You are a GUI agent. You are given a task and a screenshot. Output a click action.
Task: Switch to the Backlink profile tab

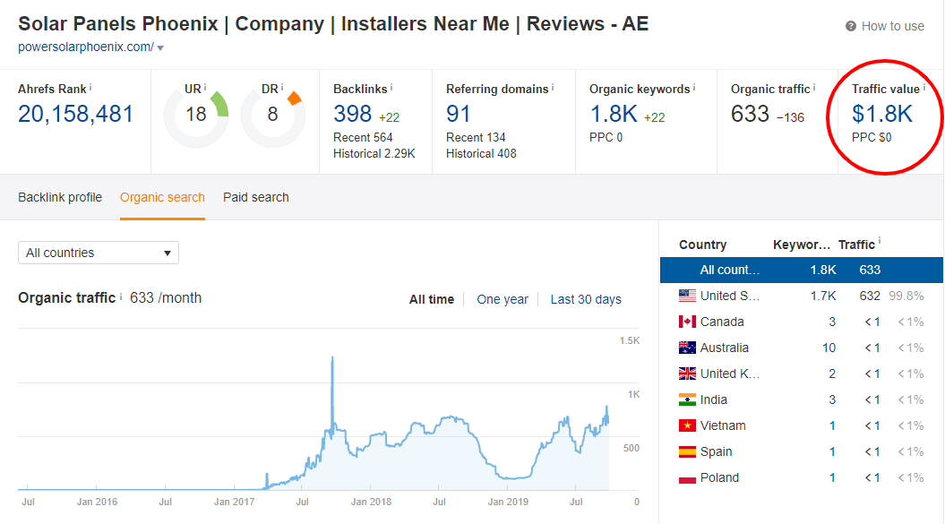60,197
